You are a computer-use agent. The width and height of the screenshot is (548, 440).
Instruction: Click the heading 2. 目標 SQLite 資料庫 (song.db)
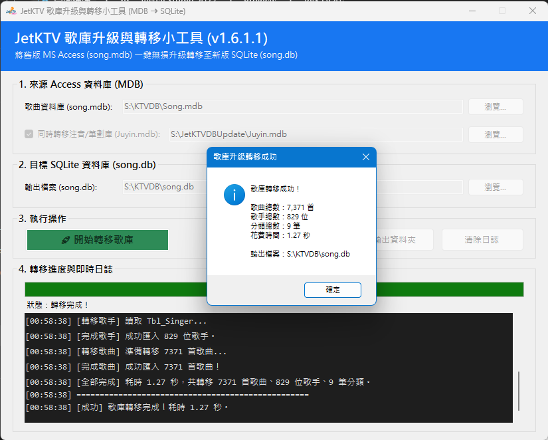pos(87,165)
